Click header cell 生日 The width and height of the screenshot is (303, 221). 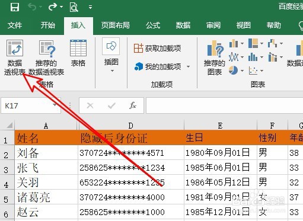[221, 138]
